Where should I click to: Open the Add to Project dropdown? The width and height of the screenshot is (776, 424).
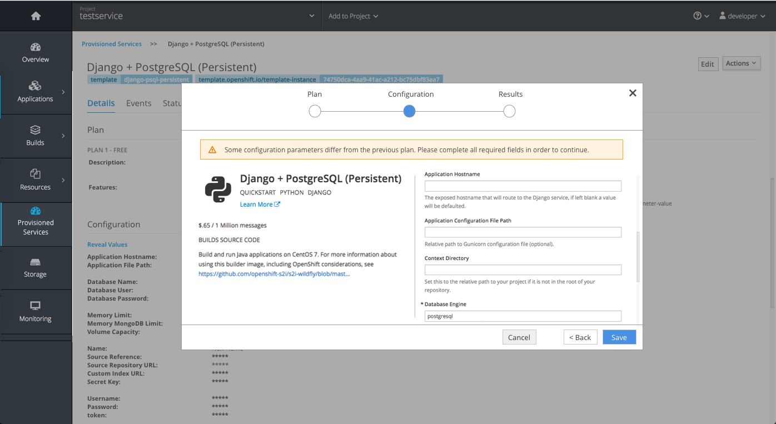pyautogui.click(x=353, y=16)
